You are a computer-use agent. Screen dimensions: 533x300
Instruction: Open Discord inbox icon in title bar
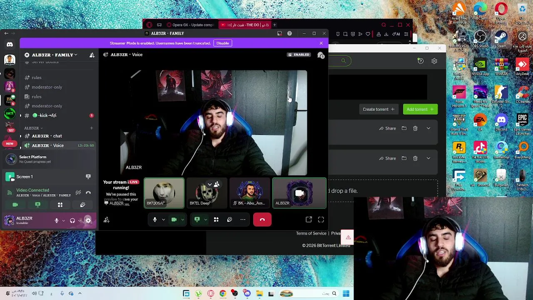pyautogui.click(x=279, y=33)
